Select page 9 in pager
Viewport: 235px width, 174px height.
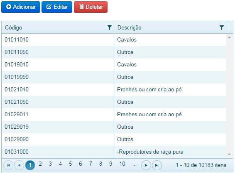coord(110,164)
